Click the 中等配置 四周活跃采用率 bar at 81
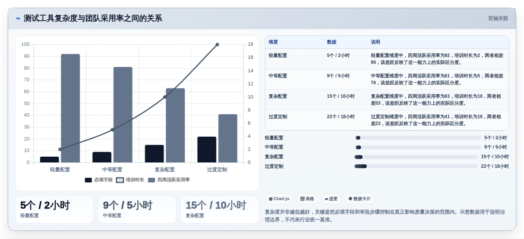This screenshot has height=239, width=524. pyautogui.click(x=123, y=115)
